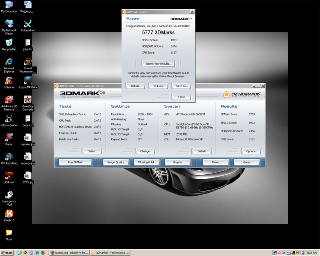Open the Image Quality tool
320x256 pixels.
(116, 162)
